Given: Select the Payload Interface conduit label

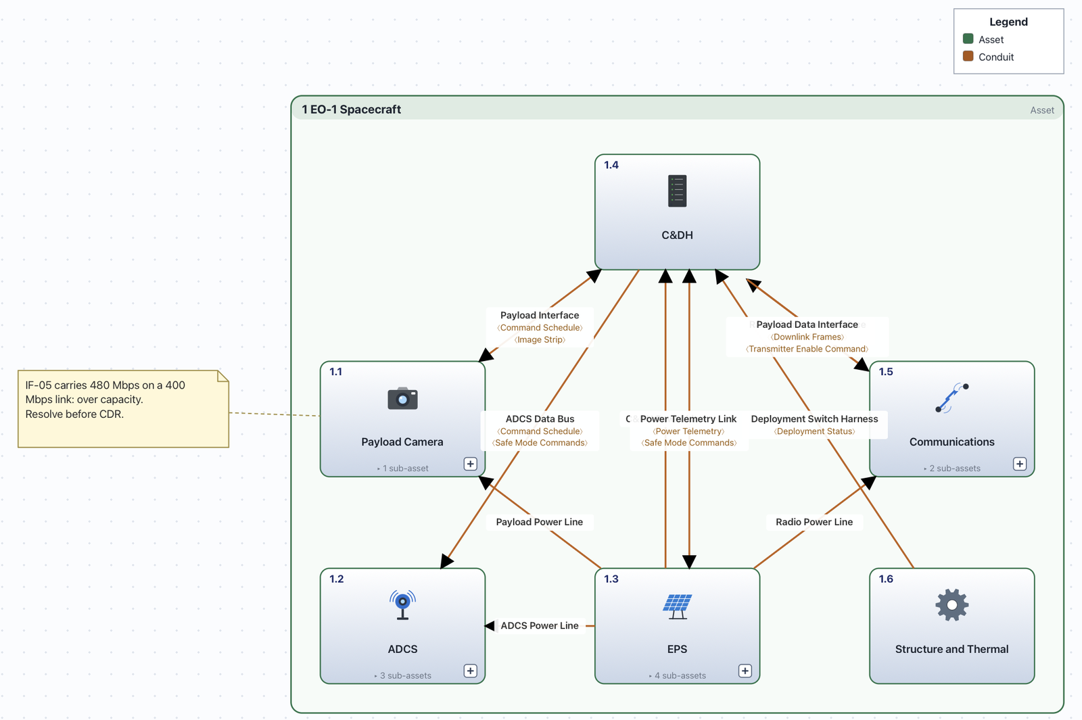Looking at the screenshot, I should 540,315.
